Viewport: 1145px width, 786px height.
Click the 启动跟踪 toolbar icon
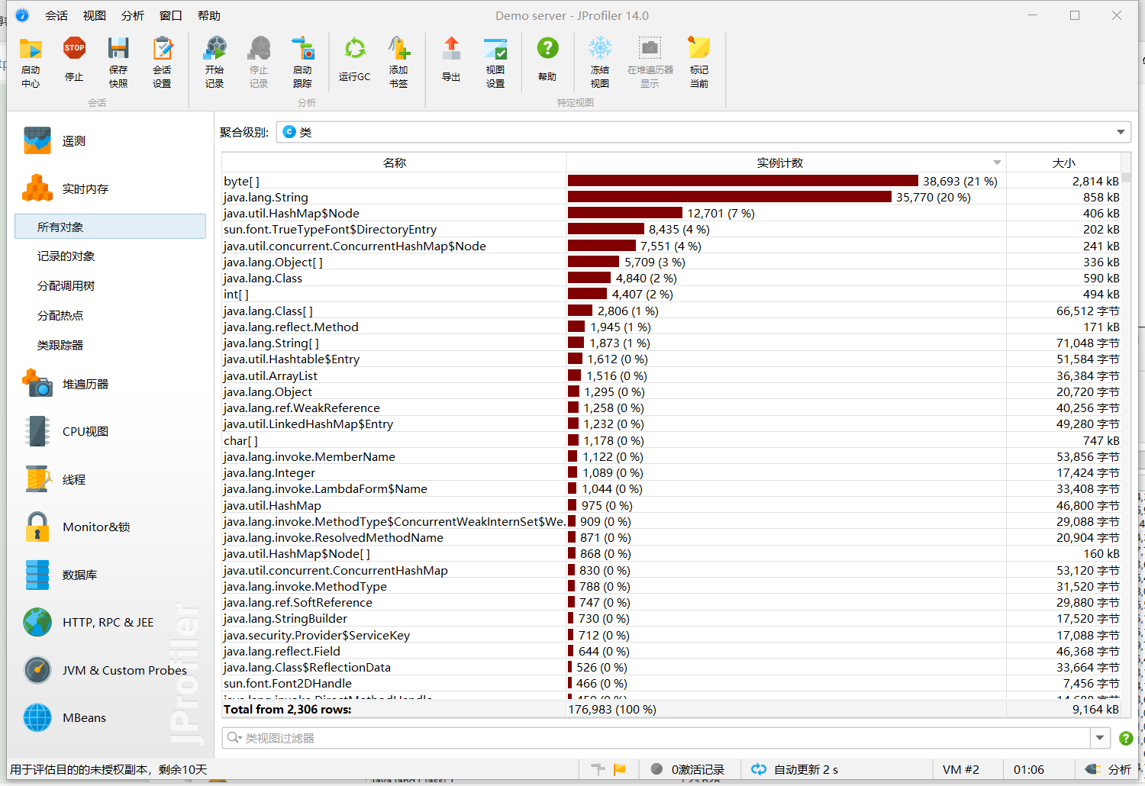[303, 49]
